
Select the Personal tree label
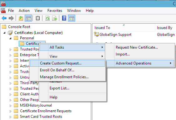[x=27, y=38]
